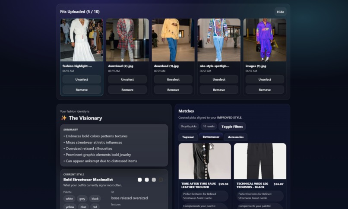Click Fits Uploaded (5 / 10) heading
This screenshot has height=209, width=348.
(x=80, y=12)
